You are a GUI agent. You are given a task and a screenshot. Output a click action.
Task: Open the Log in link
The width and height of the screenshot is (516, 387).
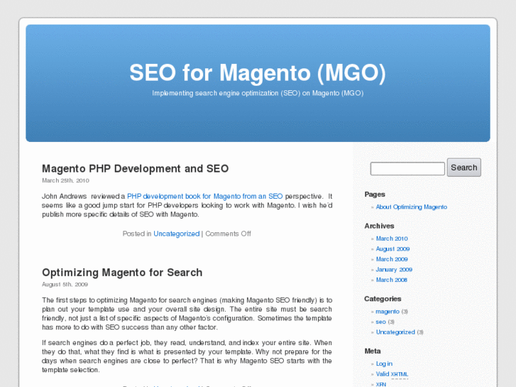point(384,364)
